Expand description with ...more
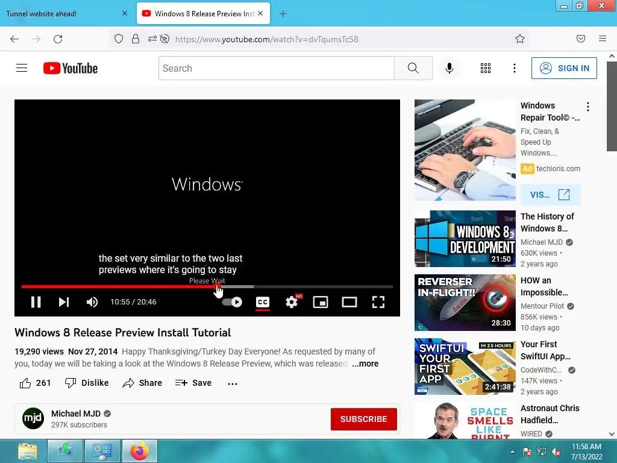This screenshot has width=617, height=463. point(365,364)
